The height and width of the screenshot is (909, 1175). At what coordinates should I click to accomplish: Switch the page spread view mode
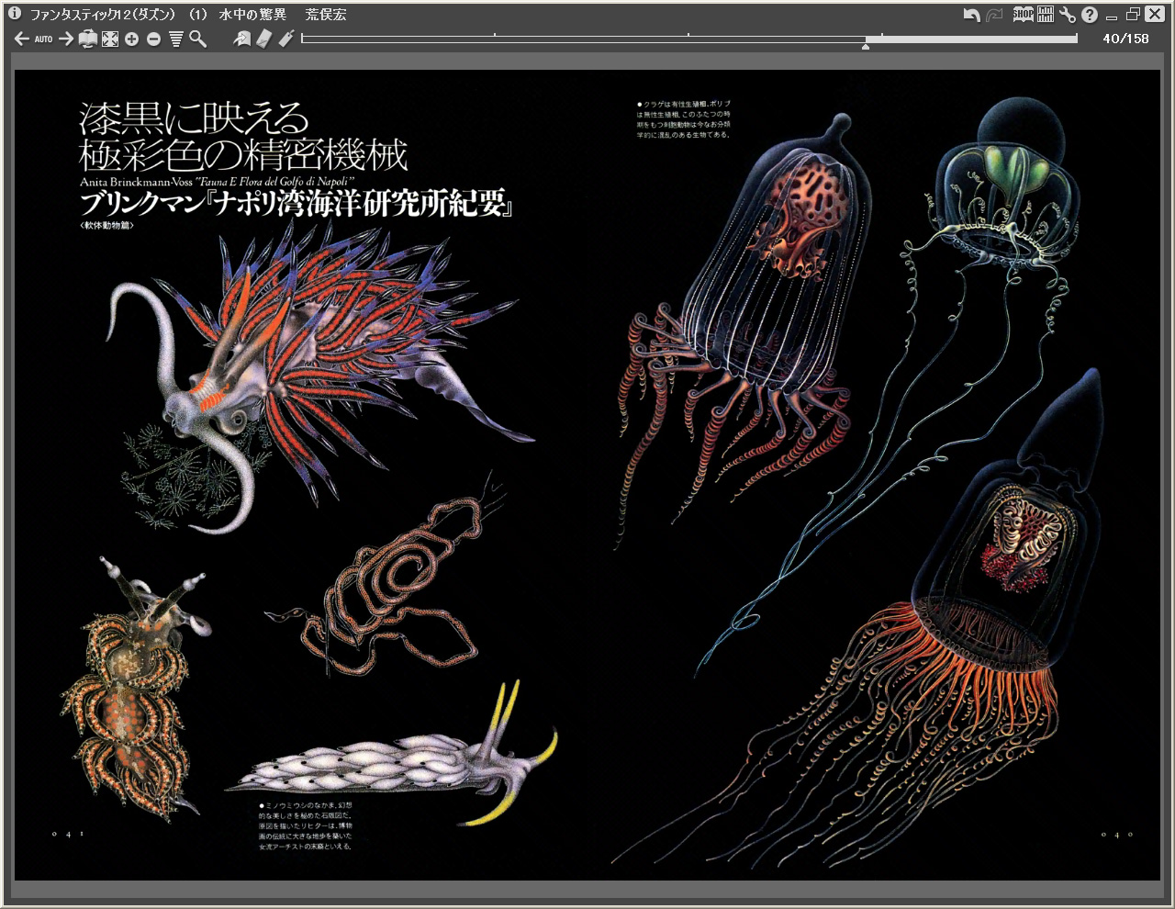(x=88, y=39)
